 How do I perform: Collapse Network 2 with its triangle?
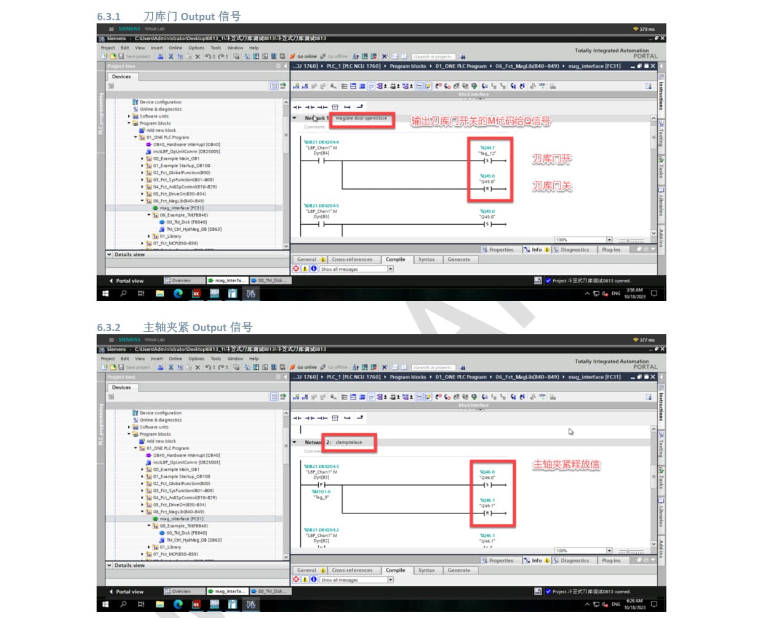click(x=295, y=442)
